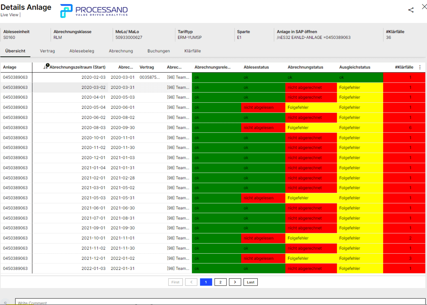Switch to the Vertrag tab
427x305 pixels.
coord(47,51)
